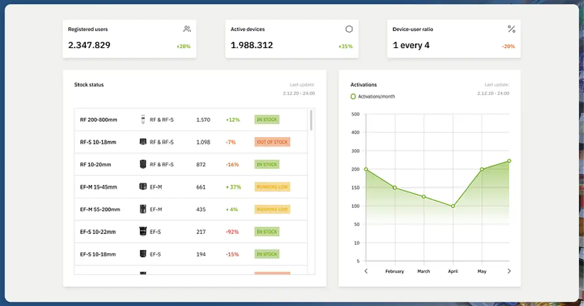Image resolution: width=584 pixels, height=306 pixels.
Task: Click the IN STOCK badge for RF 200-800mm
Action: [267, 120]
